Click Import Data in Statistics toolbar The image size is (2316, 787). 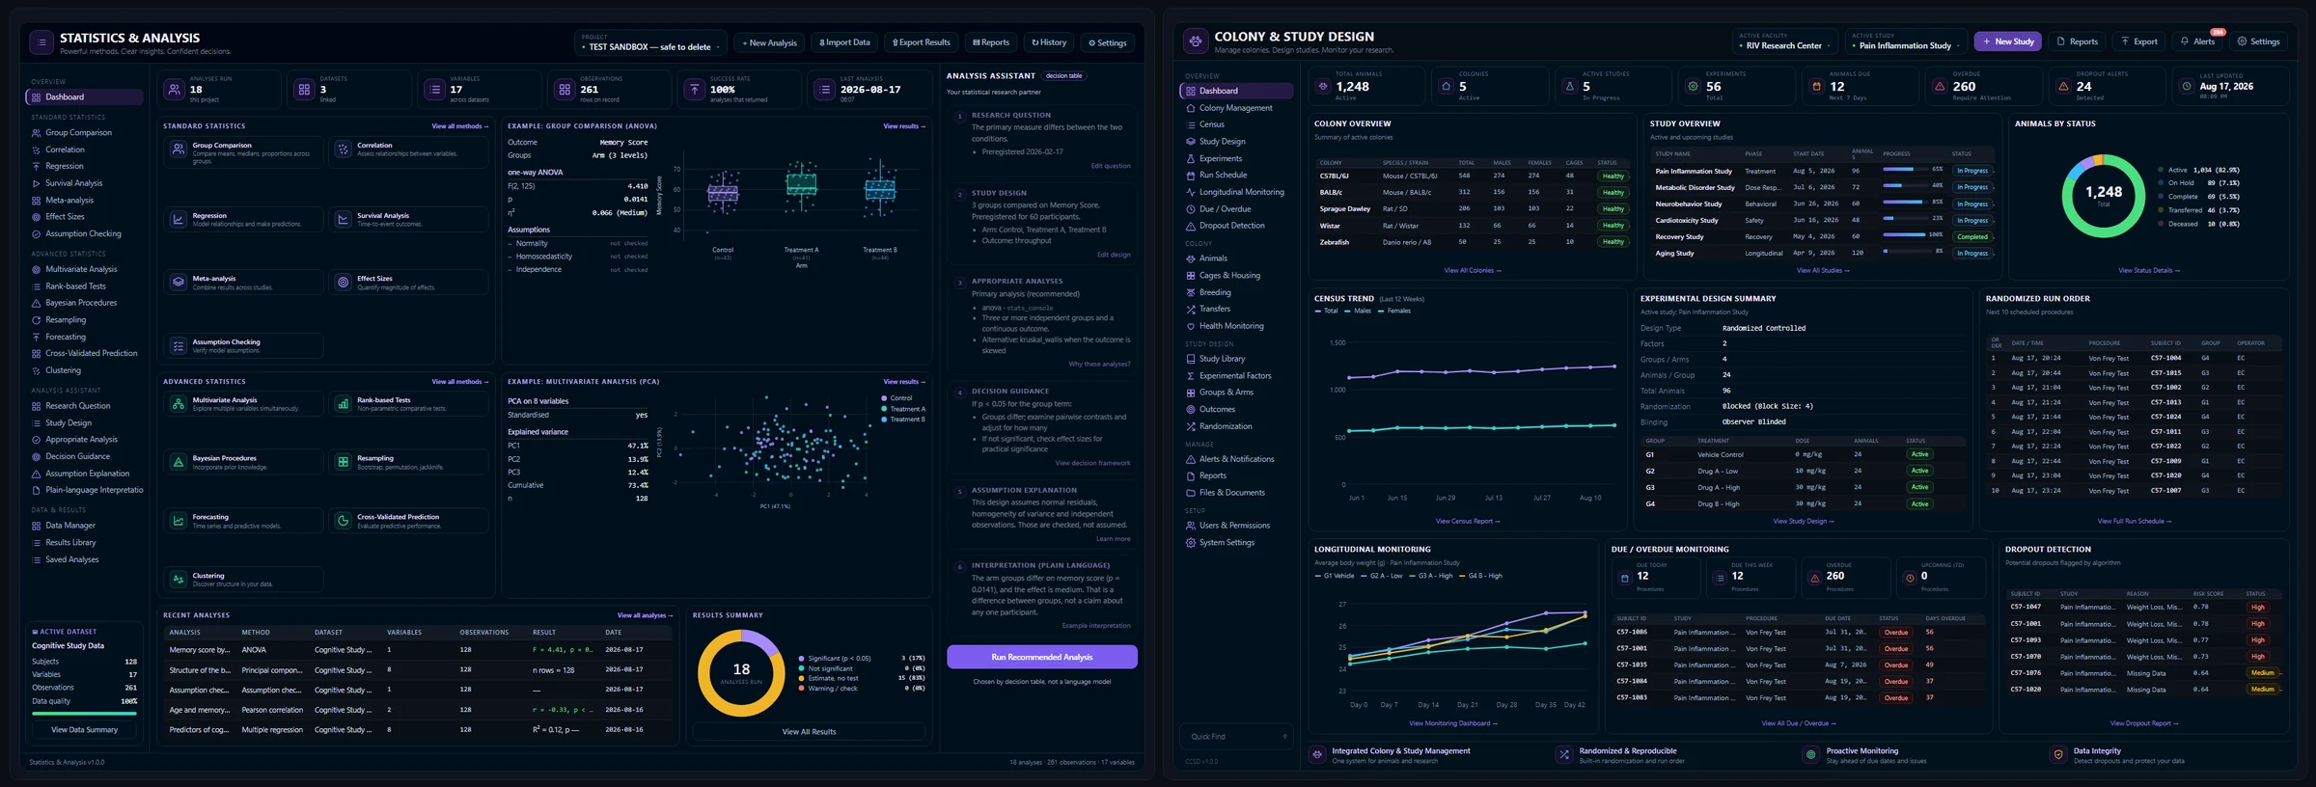[844, 42]
